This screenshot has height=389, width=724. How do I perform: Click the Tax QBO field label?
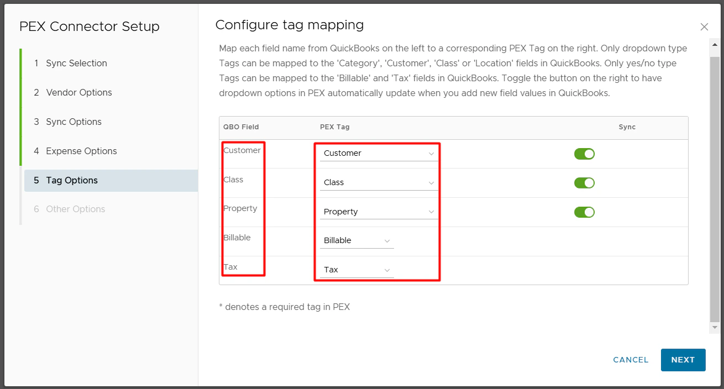(x=230, y=267)
